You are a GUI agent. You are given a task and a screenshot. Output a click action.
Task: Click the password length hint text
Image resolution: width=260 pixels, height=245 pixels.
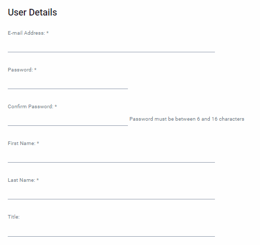point(187,119)
